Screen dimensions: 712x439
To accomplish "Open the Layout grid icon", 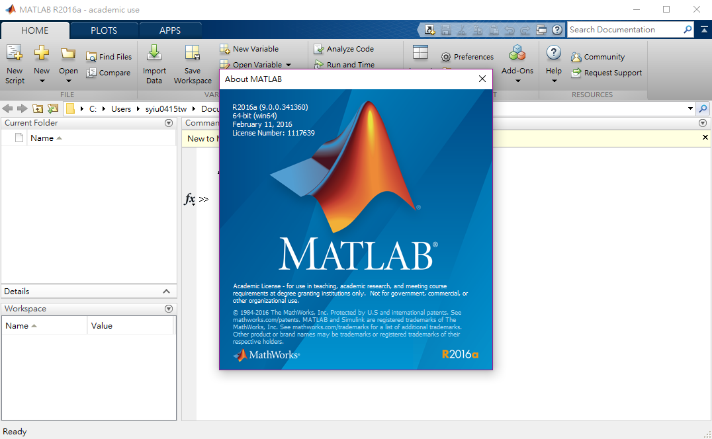I will (x=420, y=53).
